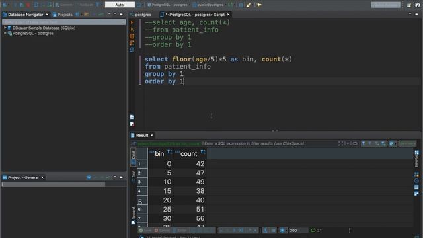Click the yellow back arrow toolbar icon
The height and width of the screenshot is (238, 423).
pyautogui.click(x=259, y=5)
